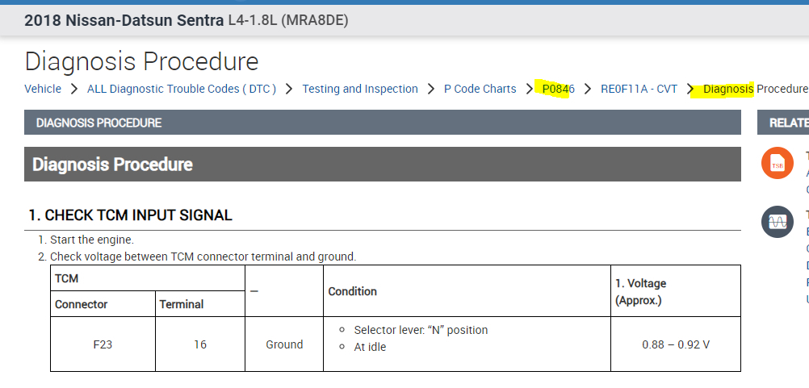This screenshot has width=809, height=388.
Task: Open the Vehicle breadcrumb link
Action: pos(43,89)
